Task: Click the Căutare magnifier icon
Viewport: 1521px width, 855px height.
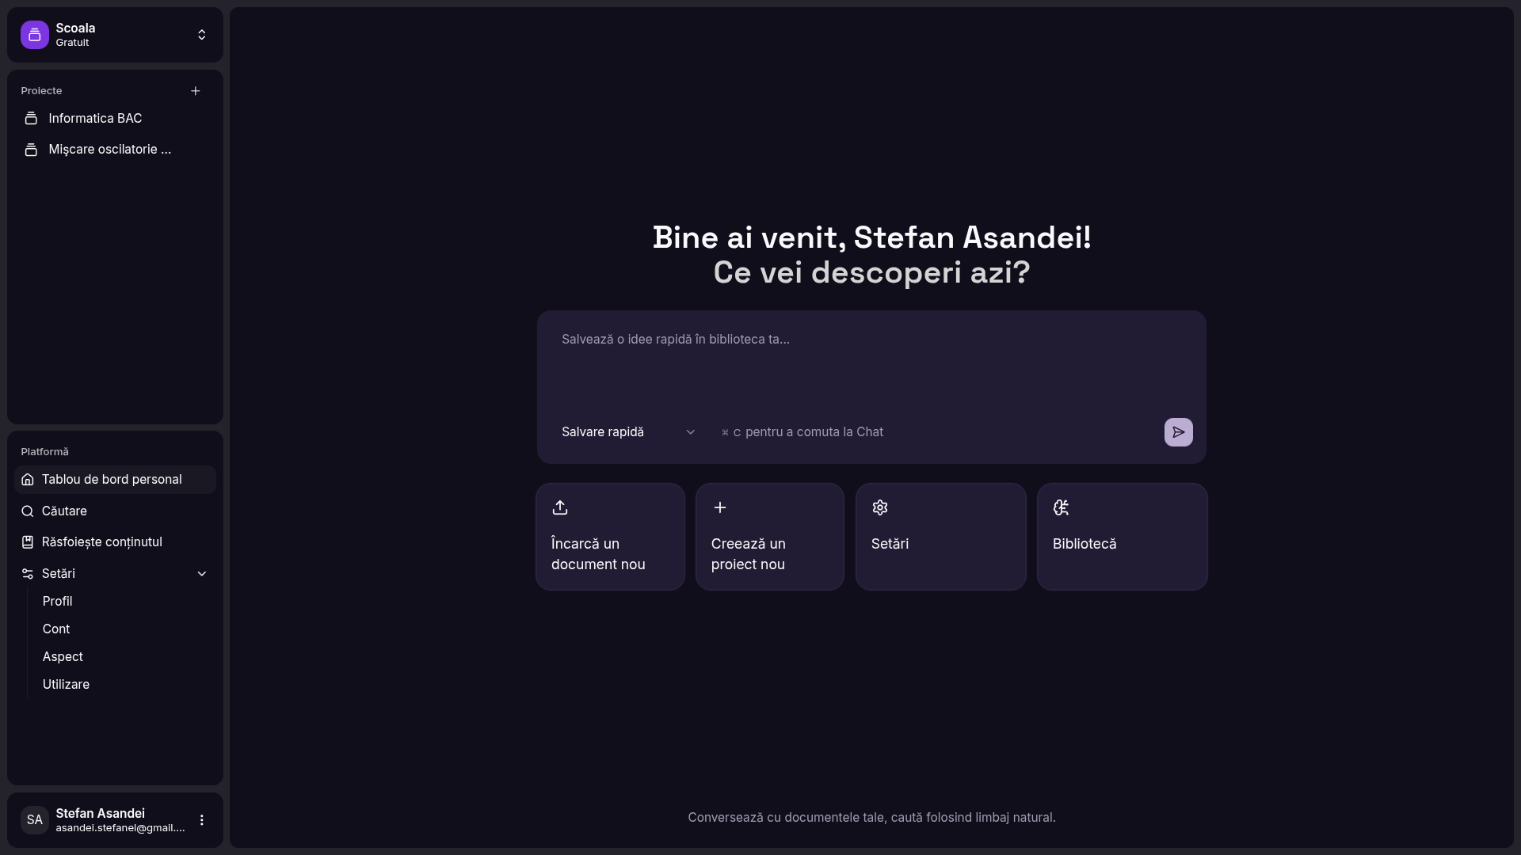Action: click(x=28, y=511)
